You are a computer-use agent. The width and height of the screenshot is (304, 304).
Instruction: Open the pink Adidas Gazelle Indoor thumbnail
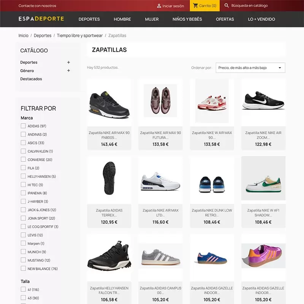click(263, 256)
